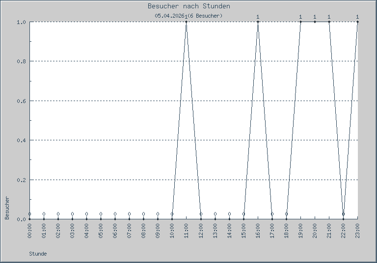
Task: Click the 00:00 x-axis hour label
Action: click(29, 231)
